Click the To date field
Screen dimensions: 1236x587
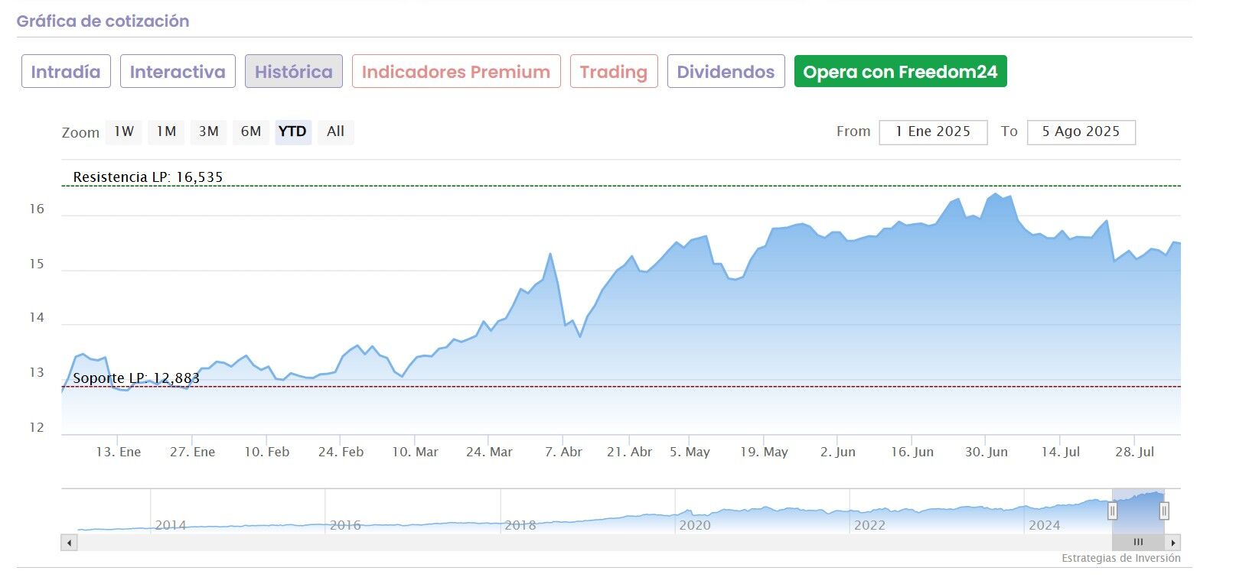[x=1081, y=131]
